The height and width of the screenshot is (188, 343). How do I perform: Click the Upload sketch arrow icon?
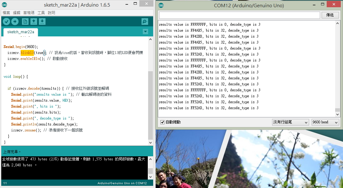tap(15, 21)
